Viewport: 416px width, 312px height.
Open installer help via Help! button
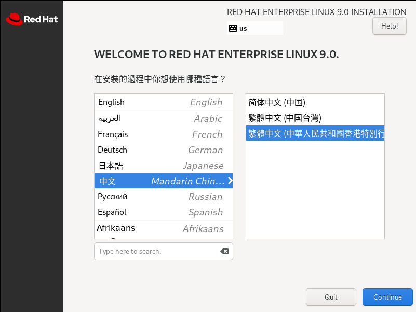(x=389, y=25)
